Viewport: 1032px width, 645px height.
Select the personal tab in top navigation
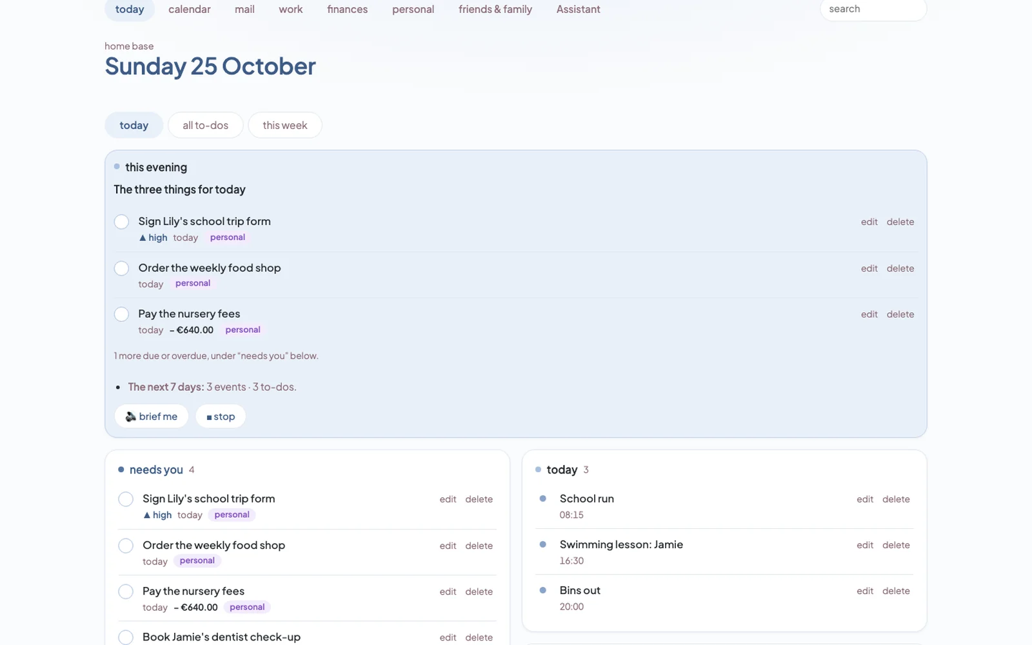tap(413, 9)
